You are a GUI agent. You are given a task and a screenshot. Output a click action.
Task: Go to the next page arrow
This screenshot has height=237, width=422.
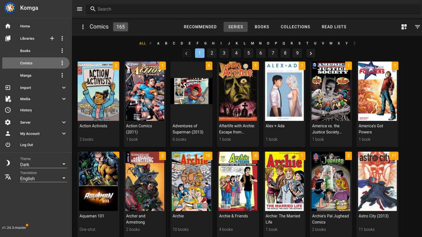pos(311,53)
